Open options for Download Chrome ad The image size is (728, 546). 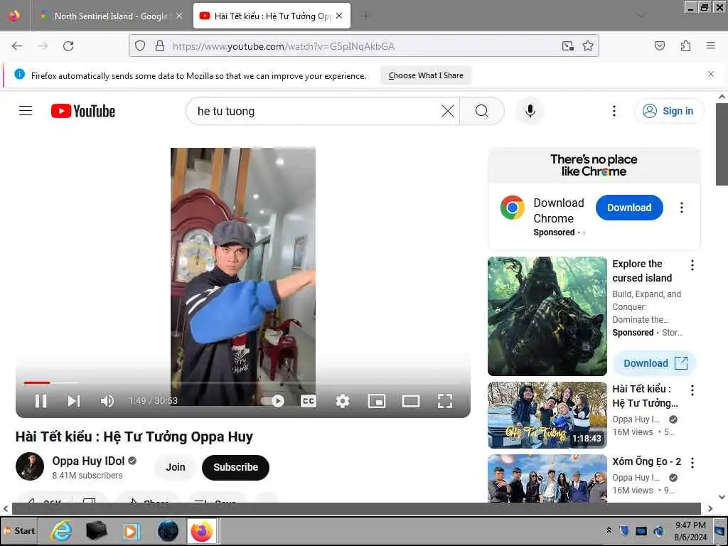pyautogui.click(x=682, y=208)
